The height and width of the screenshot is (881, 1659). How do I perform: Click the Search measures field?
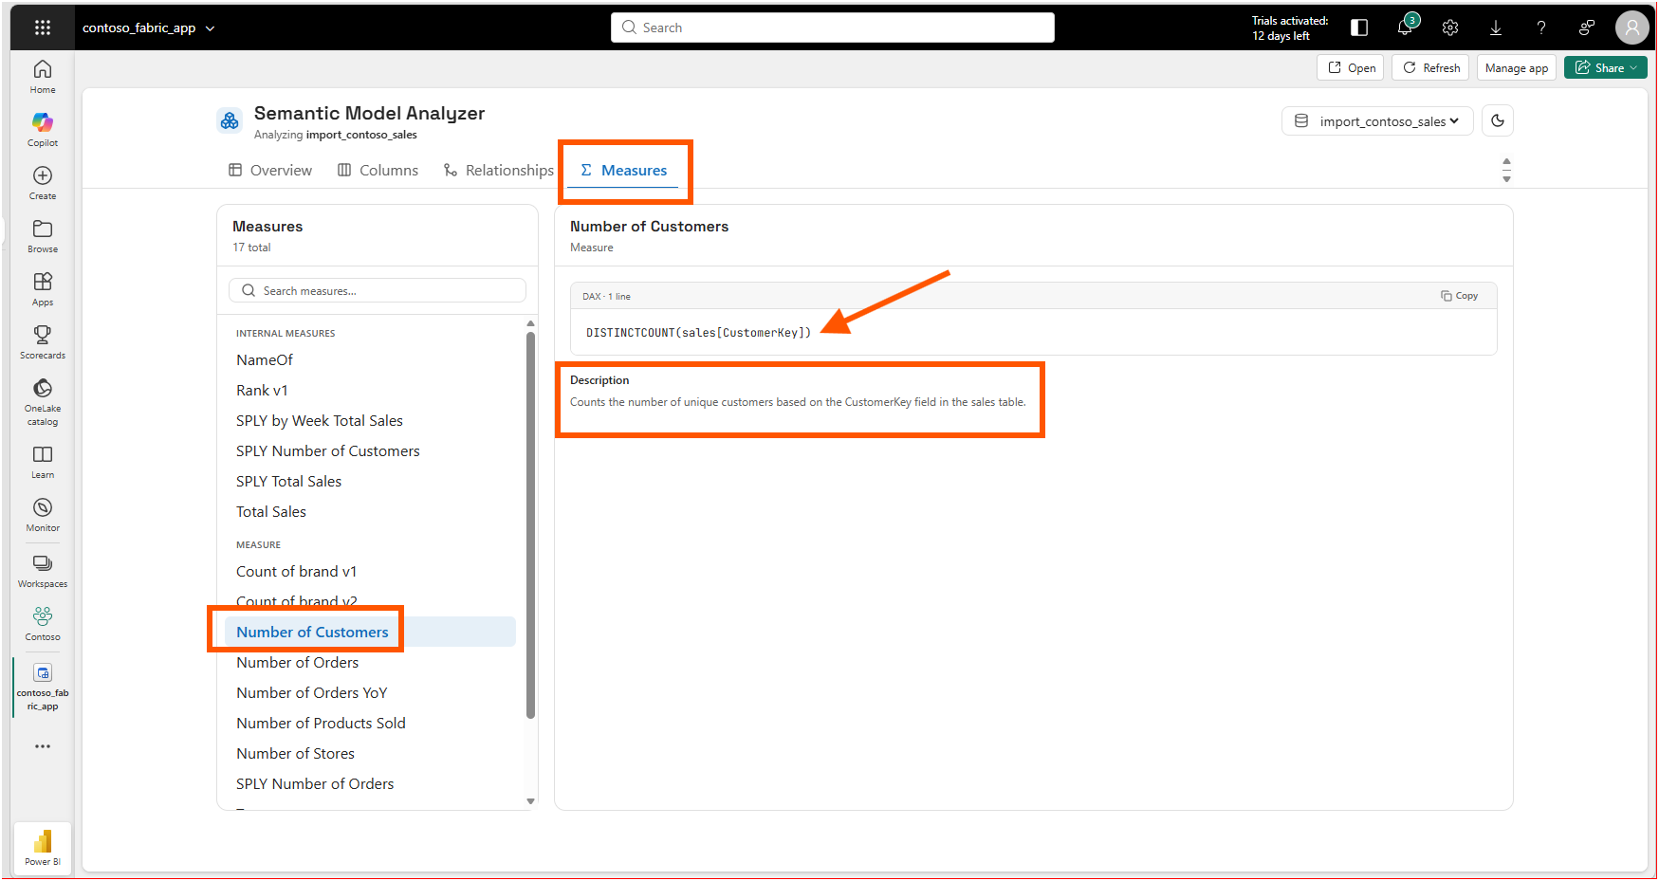(x=378, y=290)
